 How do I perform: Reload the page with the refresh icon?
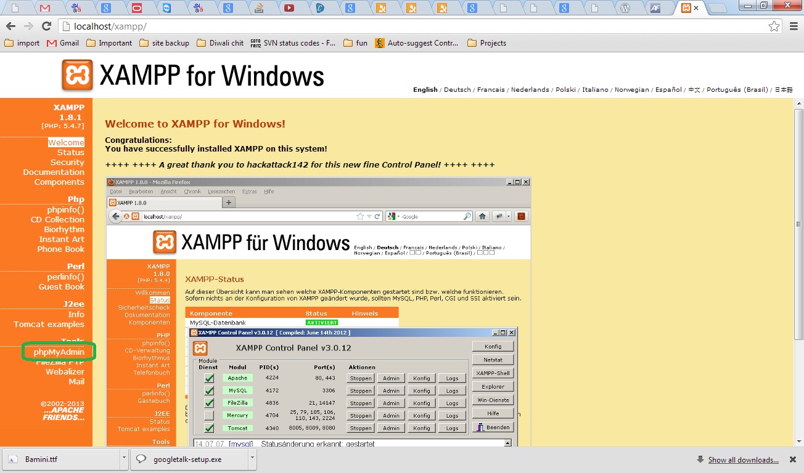pyautogui.click(x=46, y=26)
